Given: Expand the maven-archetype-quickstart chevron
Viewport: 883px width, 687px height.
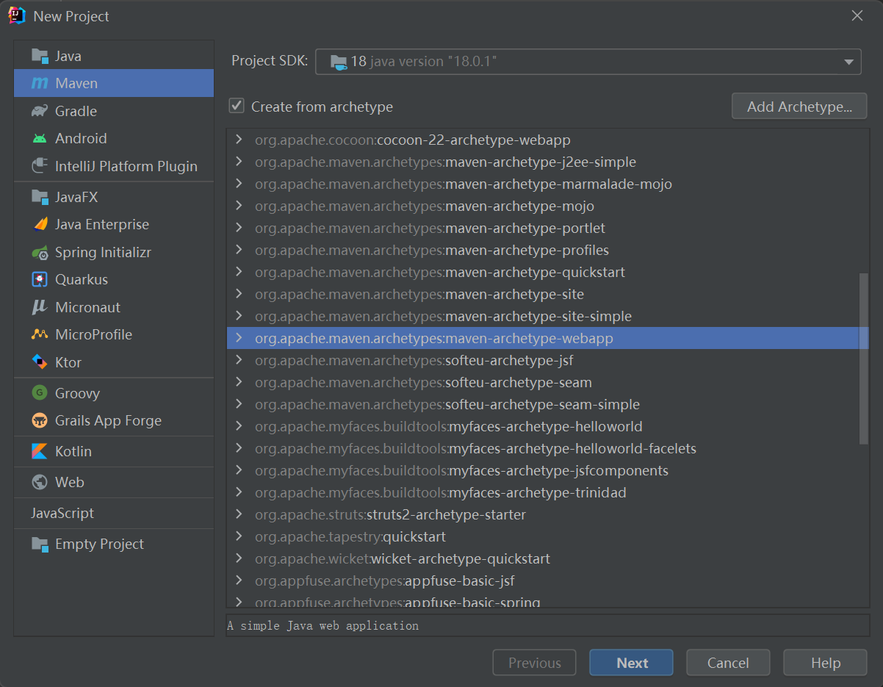Looking at the screenshot, I should (x=238, y=273).
